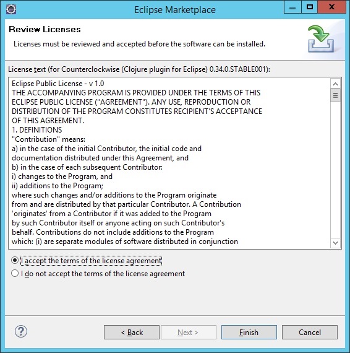Screen dimensions: 350x353
Task: Click the '1. DEFINITIONS' line in the license
Action: 37,130
